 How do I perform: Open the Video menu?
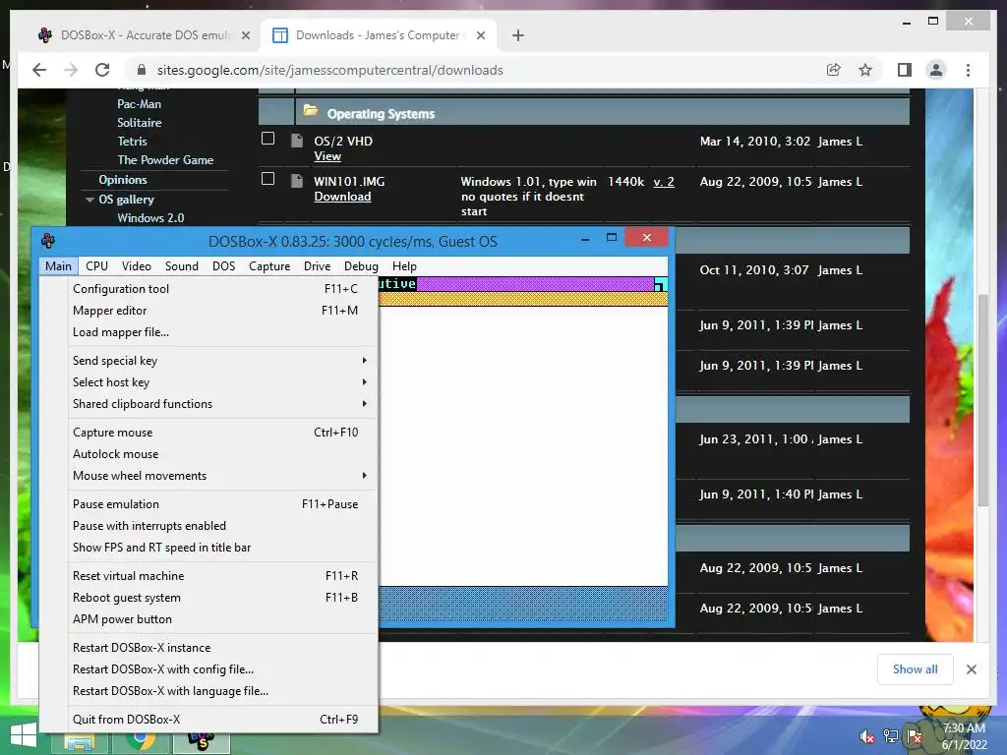point(136,266)
